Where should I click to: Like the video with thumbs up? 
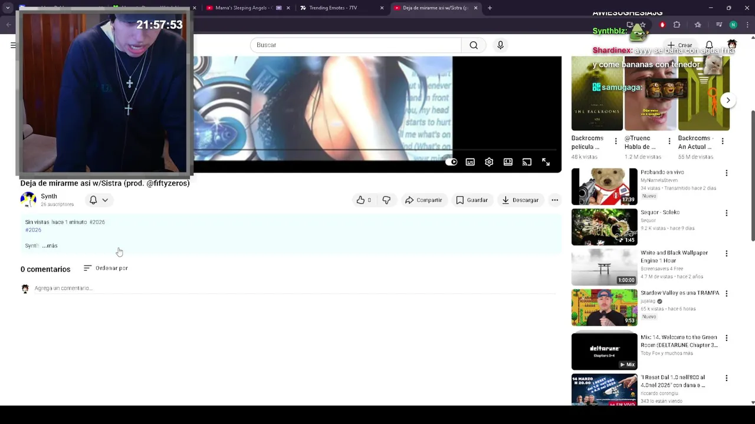click(x=363, y=200)
